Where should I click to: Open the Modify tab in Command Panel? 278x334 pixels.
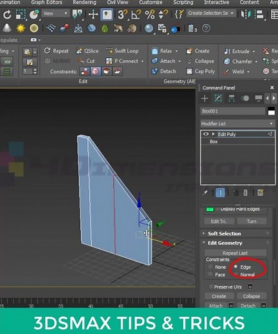coord(218,98)
